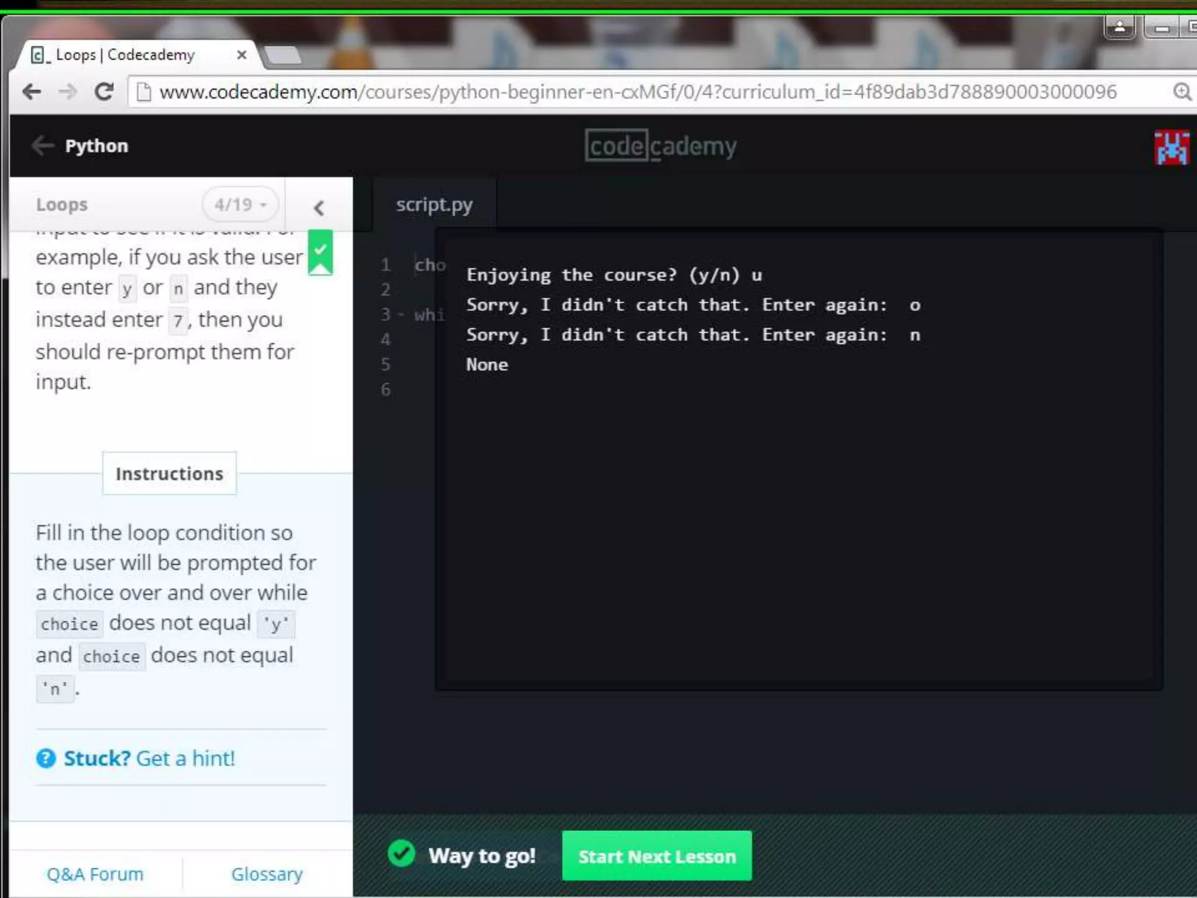Open the 4/19 lesson progress dropdown

tap(240, 205)
